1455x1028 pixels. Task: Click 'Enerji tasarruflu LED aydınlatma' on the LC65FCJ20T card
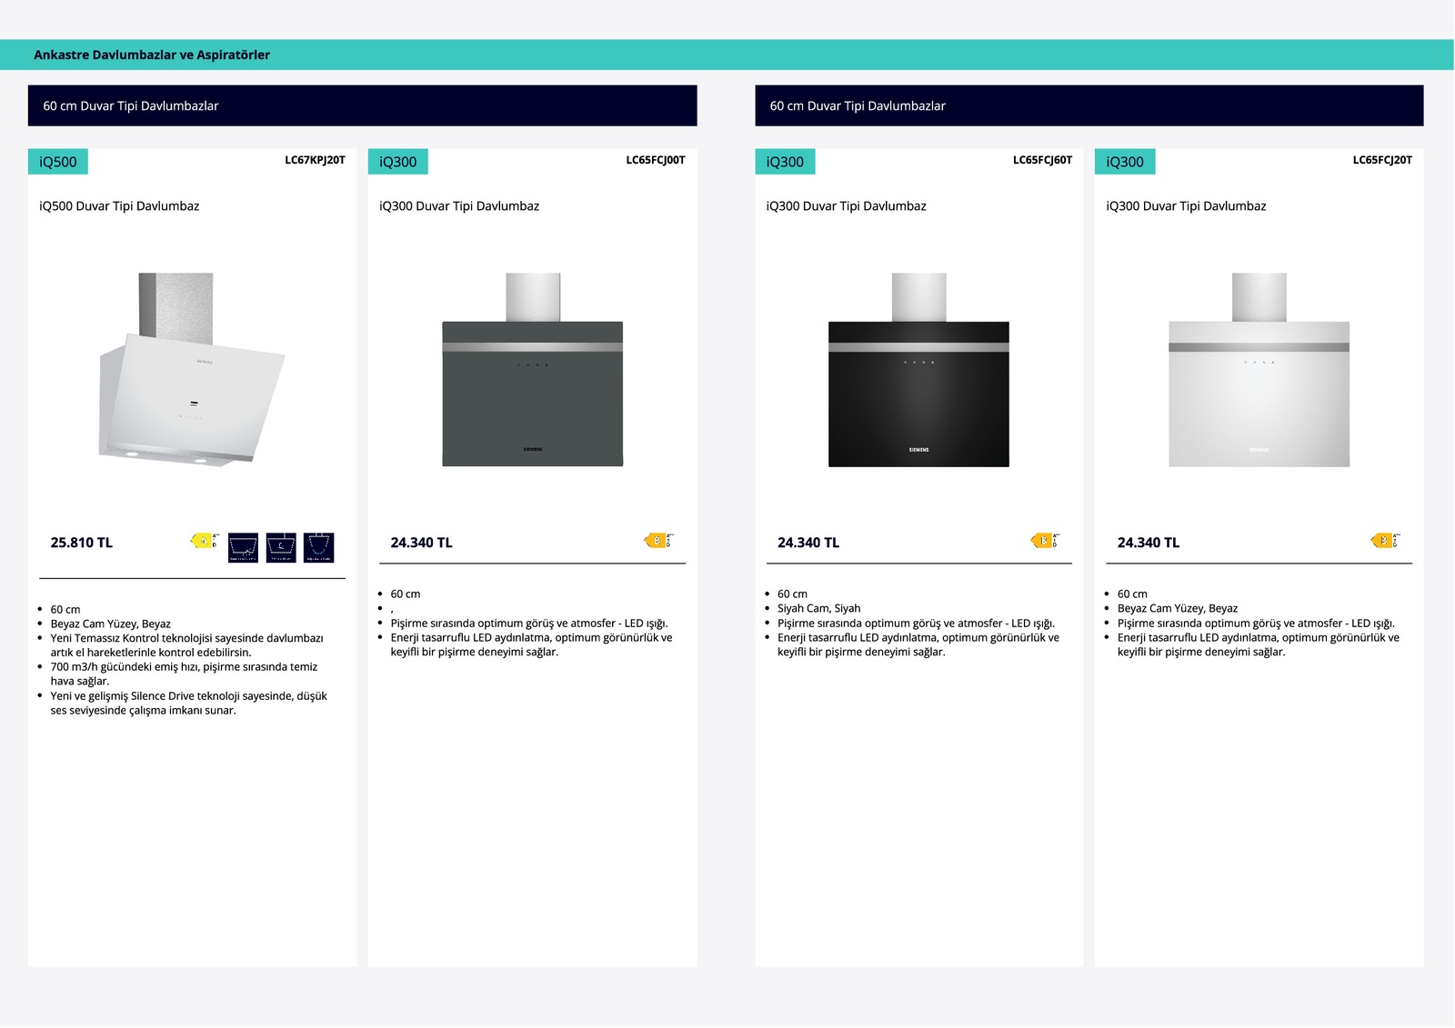pyautogui.click(x=1259, y=644)
